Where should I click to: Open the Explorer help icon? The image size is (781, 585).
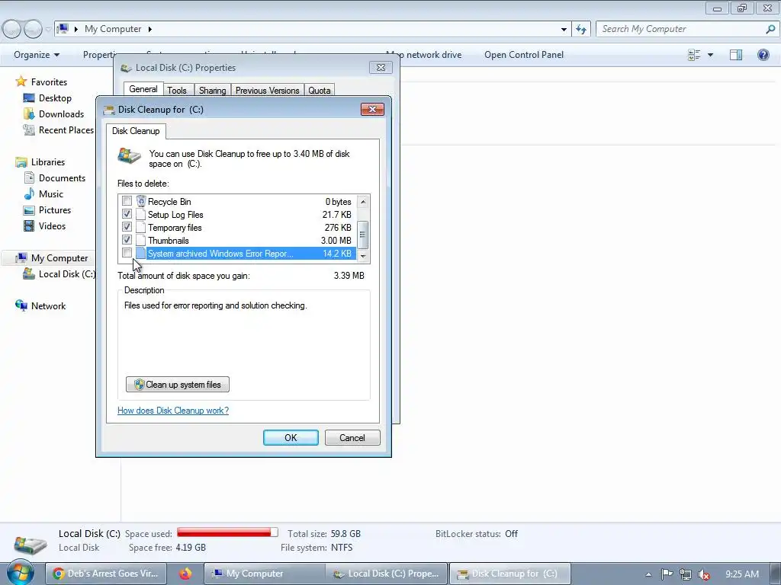point(763,55)
